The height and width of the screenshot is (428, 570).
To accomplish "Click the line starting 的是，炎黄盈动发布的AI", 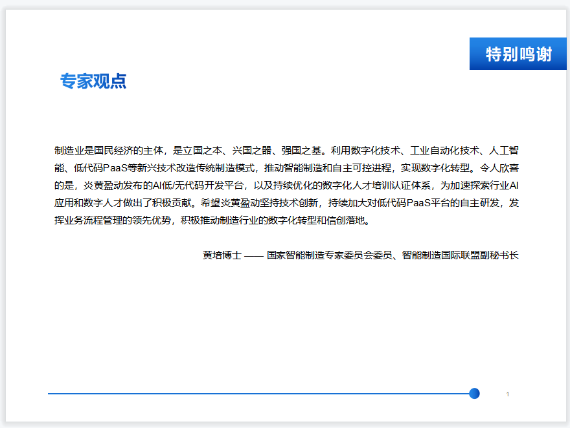I will pos(286,186).
